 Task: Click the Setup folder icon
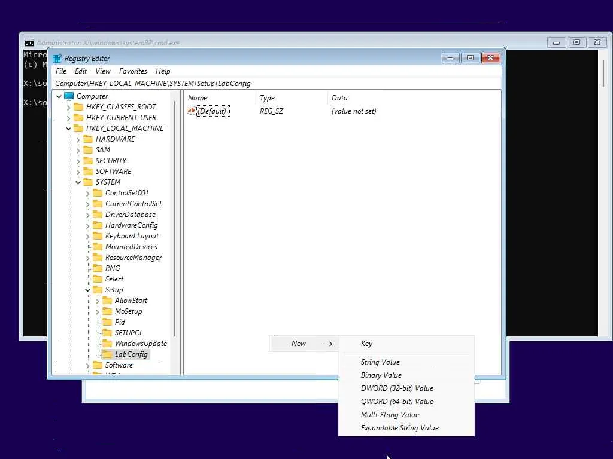click(98, 290)
